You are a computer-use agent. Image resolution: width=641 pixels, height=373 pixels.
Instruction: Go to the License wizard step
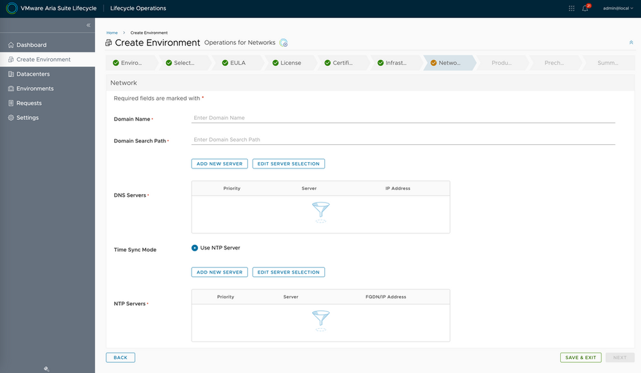[x=290, y=63]
